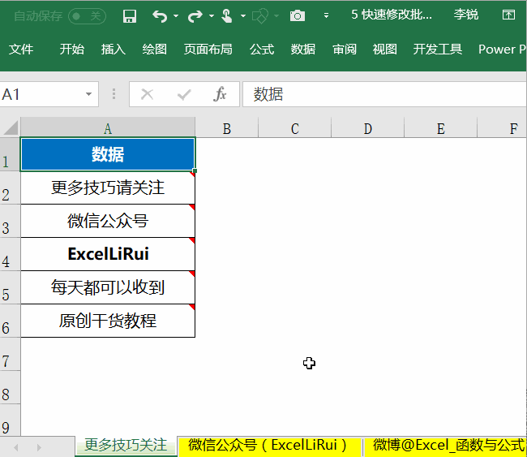Select column E header
Screen dimensions: 527x457
(440, 128)
